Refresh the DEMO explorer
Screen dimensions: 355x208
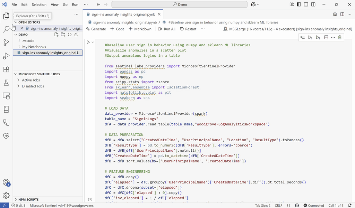click(70, 35)
